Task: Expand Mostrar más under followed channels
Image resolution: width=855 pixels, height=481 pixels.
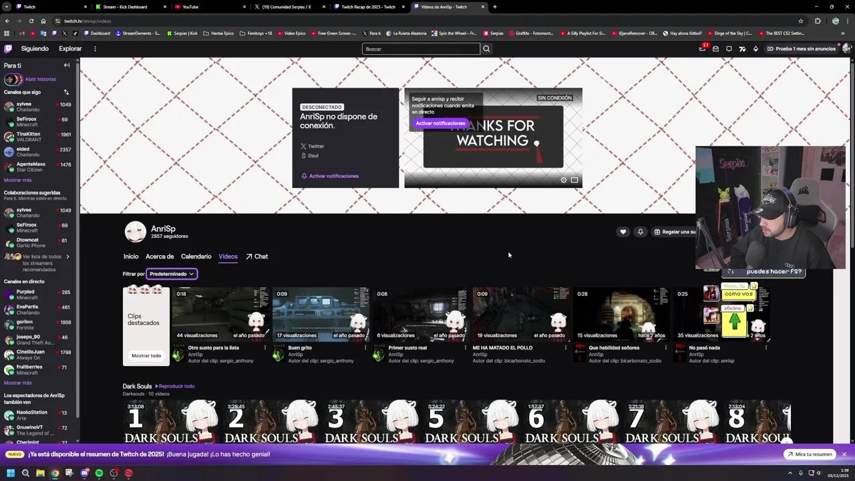Action: pos(17,180)
